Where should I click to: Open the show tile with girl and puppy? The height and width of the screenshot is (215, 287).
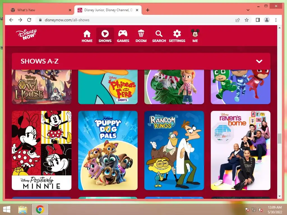(174, 87)
